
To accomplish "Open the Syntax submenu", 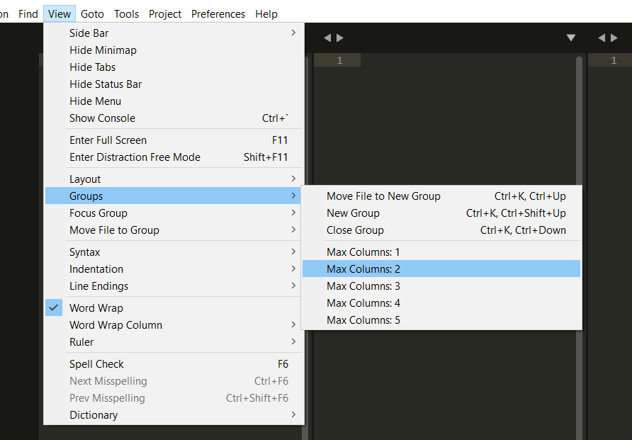I will pos(84,252).
